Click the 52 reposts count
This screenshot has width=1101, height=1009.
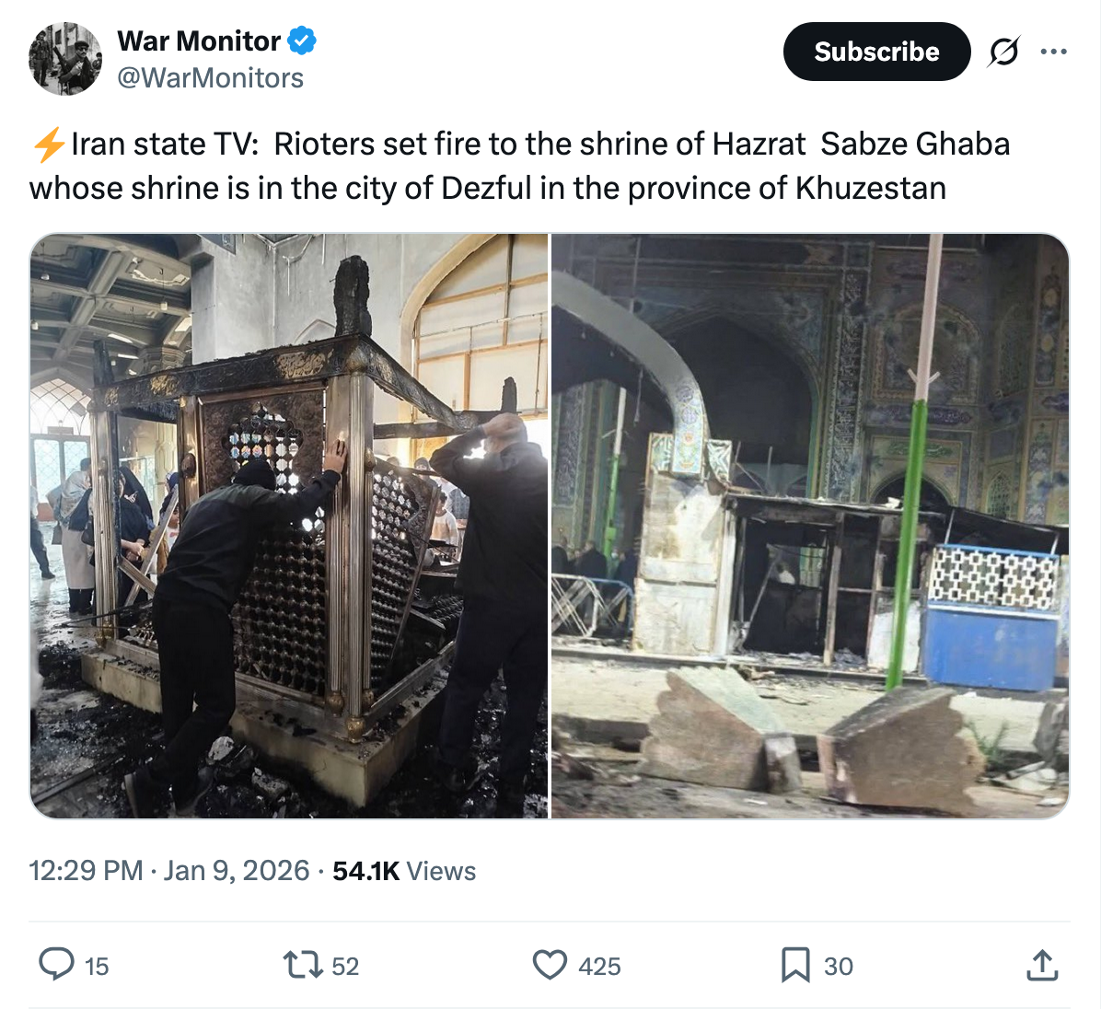pos(345,966)
